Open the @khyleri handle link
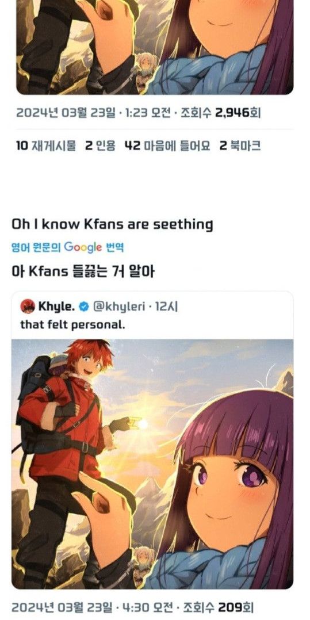The height and width of the screenshot is (620, 310). 119,306
